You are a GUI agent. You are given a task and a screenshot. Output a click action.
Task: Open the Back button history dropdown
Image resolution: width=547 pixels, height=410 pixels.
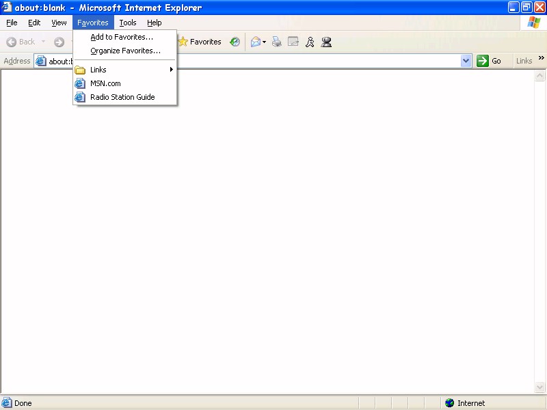(x=43, y=42)
